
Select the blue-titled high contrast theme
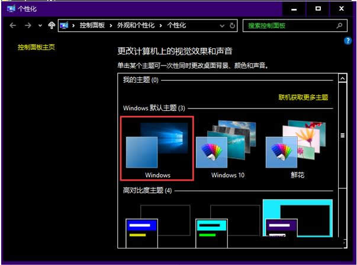[158, 226]
